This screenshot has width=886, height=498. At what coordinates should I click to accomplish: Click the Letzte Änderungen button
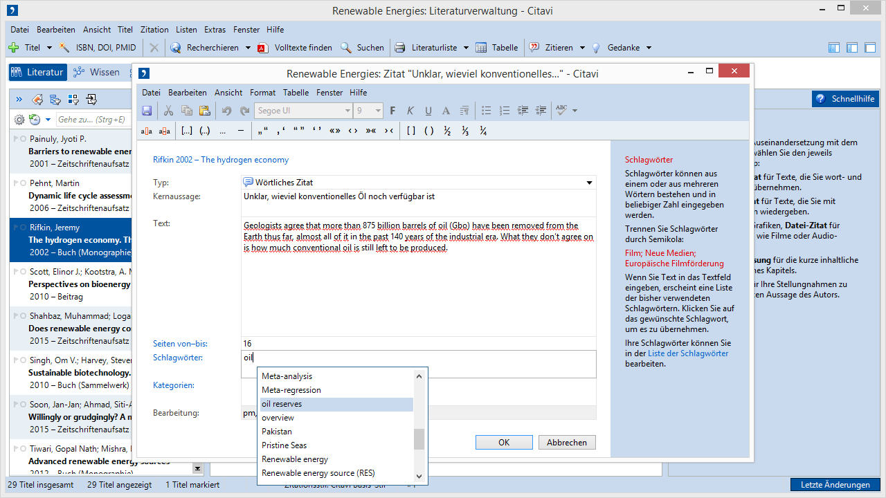835,485
